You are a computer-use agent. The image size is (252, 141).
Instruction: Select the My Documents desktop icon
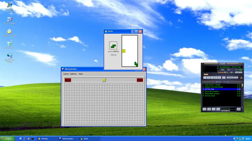9,33
